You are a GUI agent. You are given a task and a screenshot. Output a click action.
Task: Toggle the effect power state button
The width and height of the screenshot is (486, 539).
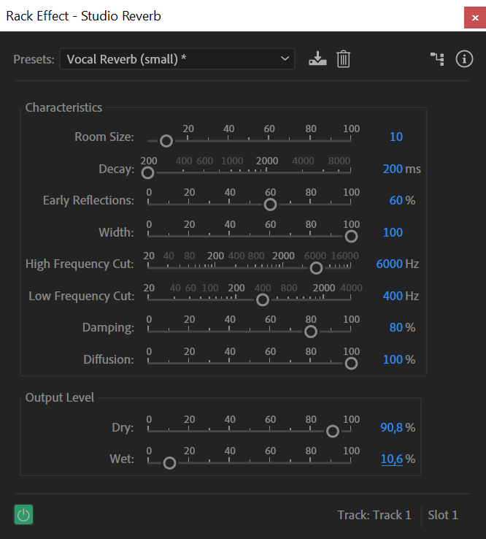click(23, 515)
